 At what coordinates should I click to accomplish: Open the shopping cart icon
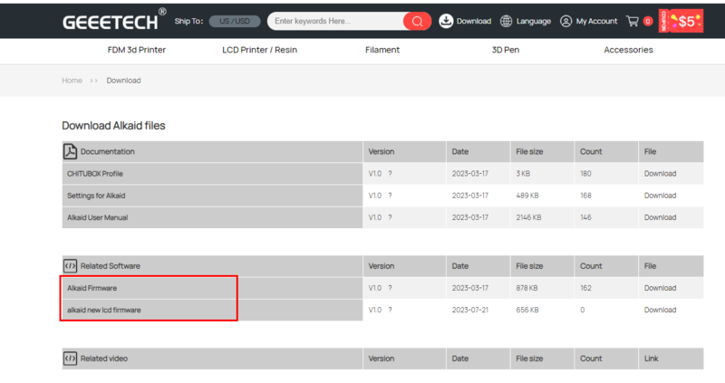point(632,21)
